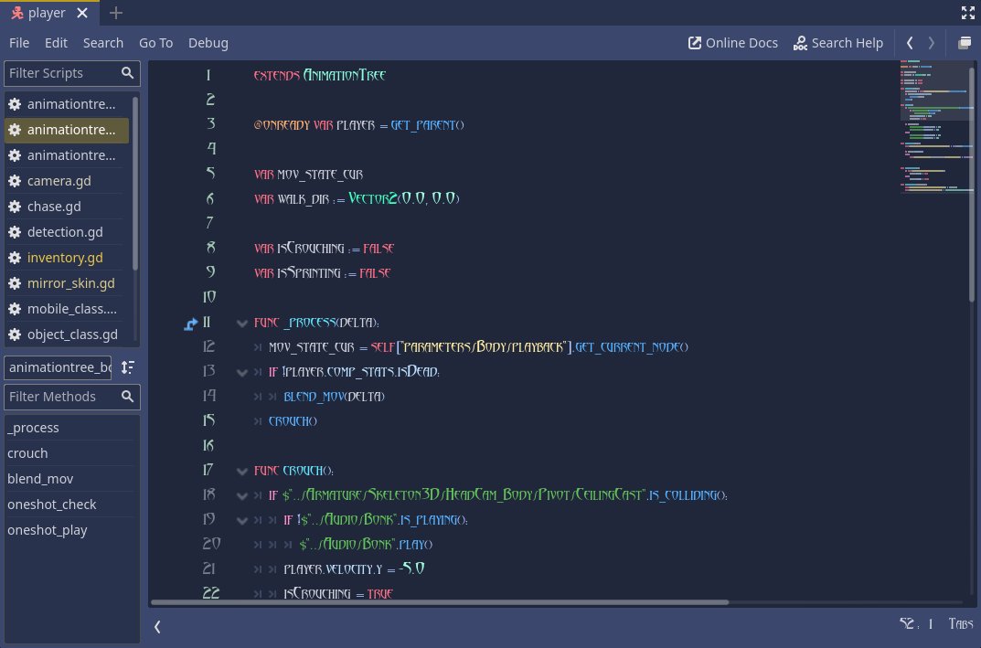Select the third animationtre... script
The height and width of the screenshot is (648, 981).
click(67, 155)
